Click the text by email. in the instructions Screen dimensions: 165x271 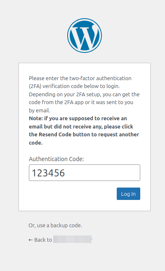(x=40, y=111)
